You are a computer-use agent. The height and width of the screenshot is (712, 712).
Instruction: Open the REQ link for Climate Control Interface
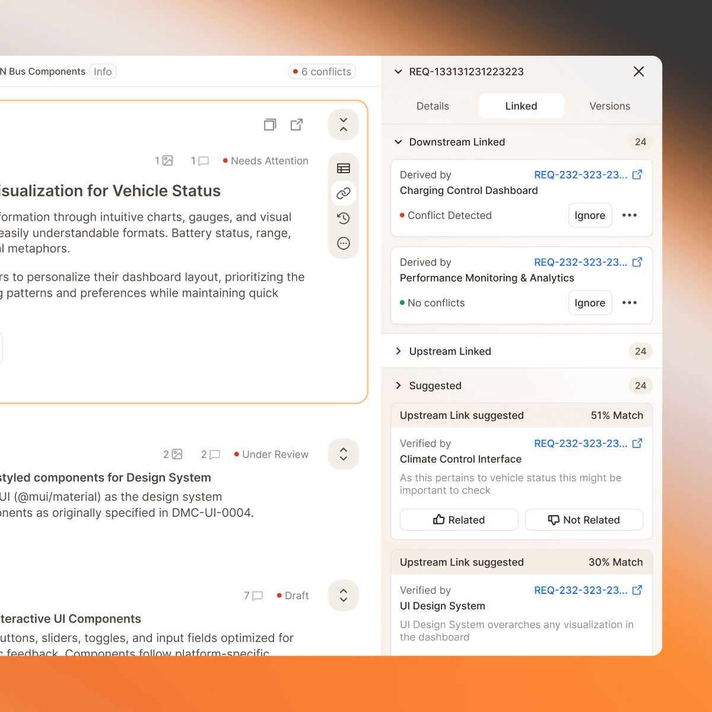click(x=580, y=444)
